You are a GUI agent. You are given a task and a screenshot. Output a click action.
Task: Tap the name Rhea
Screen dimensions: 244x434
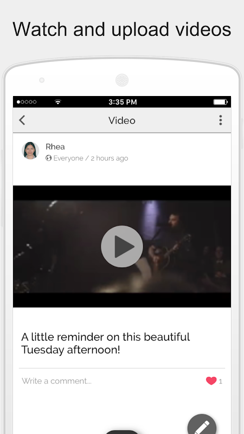click(55, 146)
